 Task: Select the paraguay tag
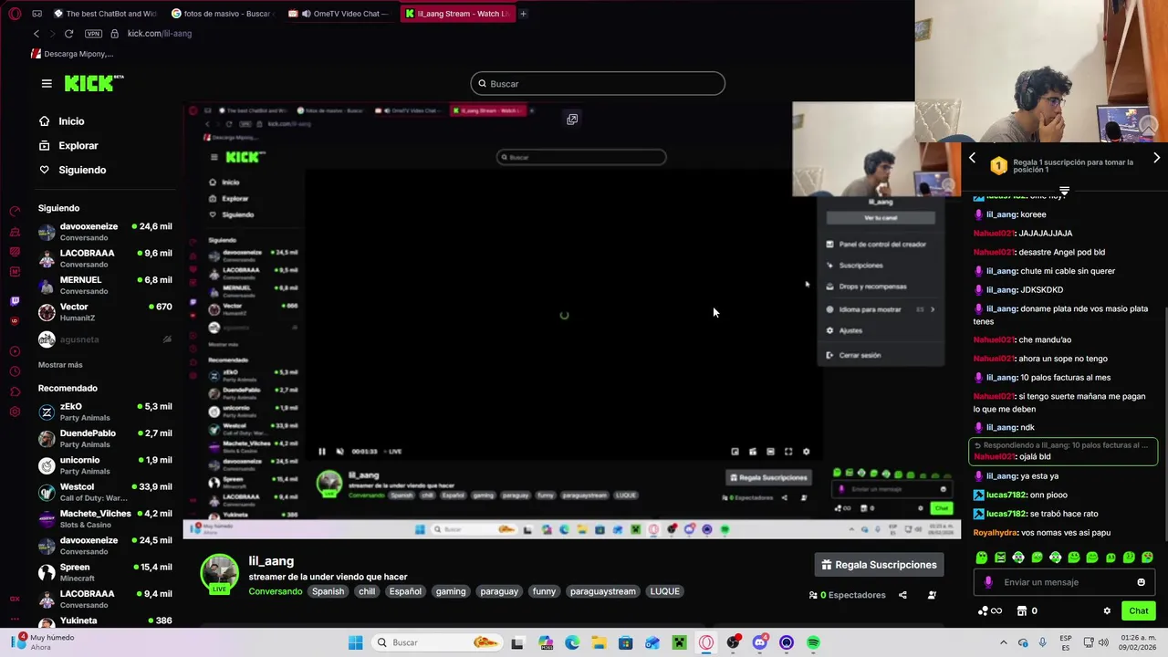[x=499, y=591]
